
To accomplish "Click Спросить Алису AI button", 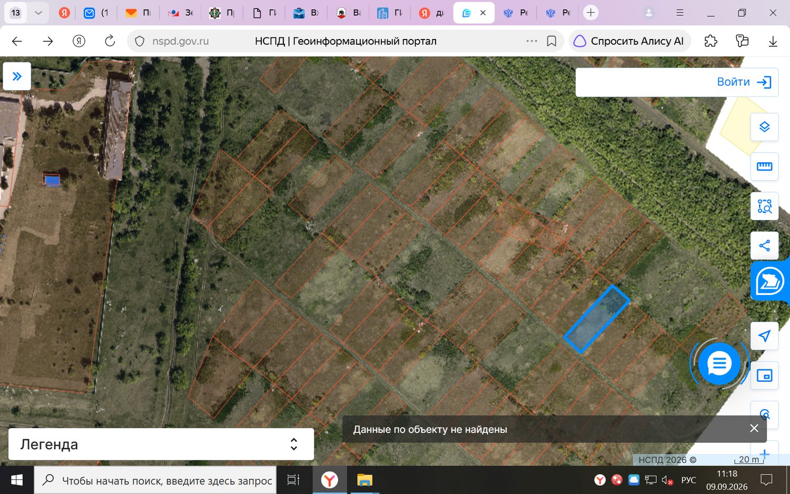I will click(628, 41).
